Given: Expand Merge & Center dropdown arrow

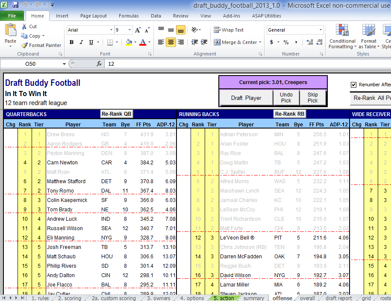Looking at the screenshot, I should point(260,42).
